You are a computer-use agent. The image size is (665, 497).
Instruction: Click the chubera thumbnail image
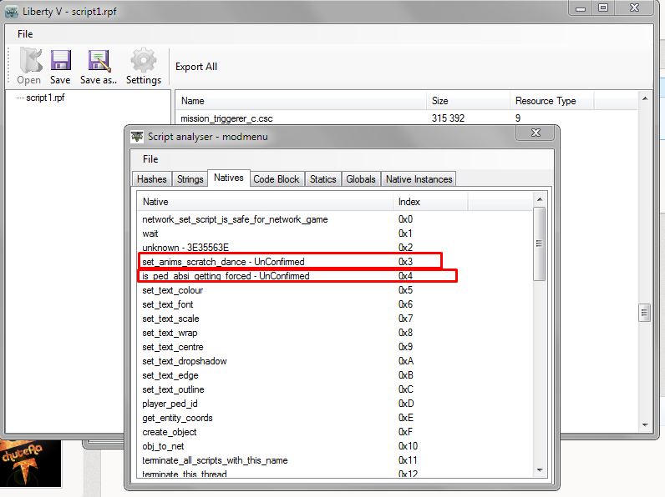tap(31, 463)
